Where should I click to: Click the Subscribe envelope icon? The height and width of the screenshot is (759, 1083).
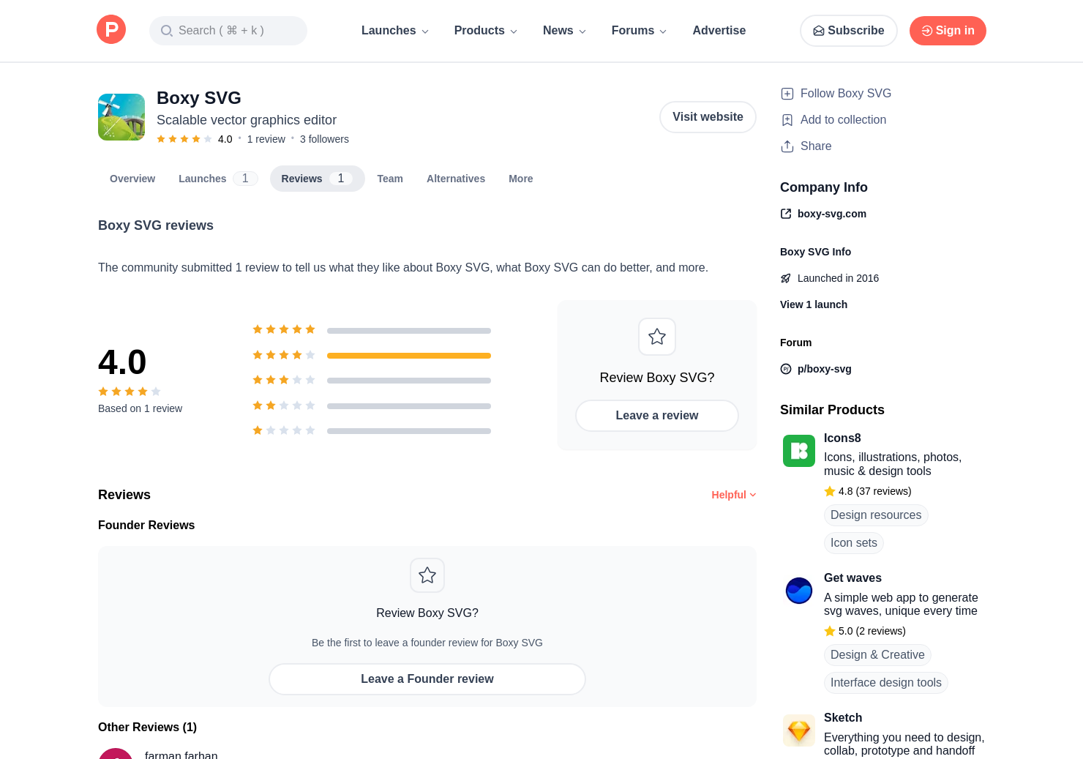819,31
